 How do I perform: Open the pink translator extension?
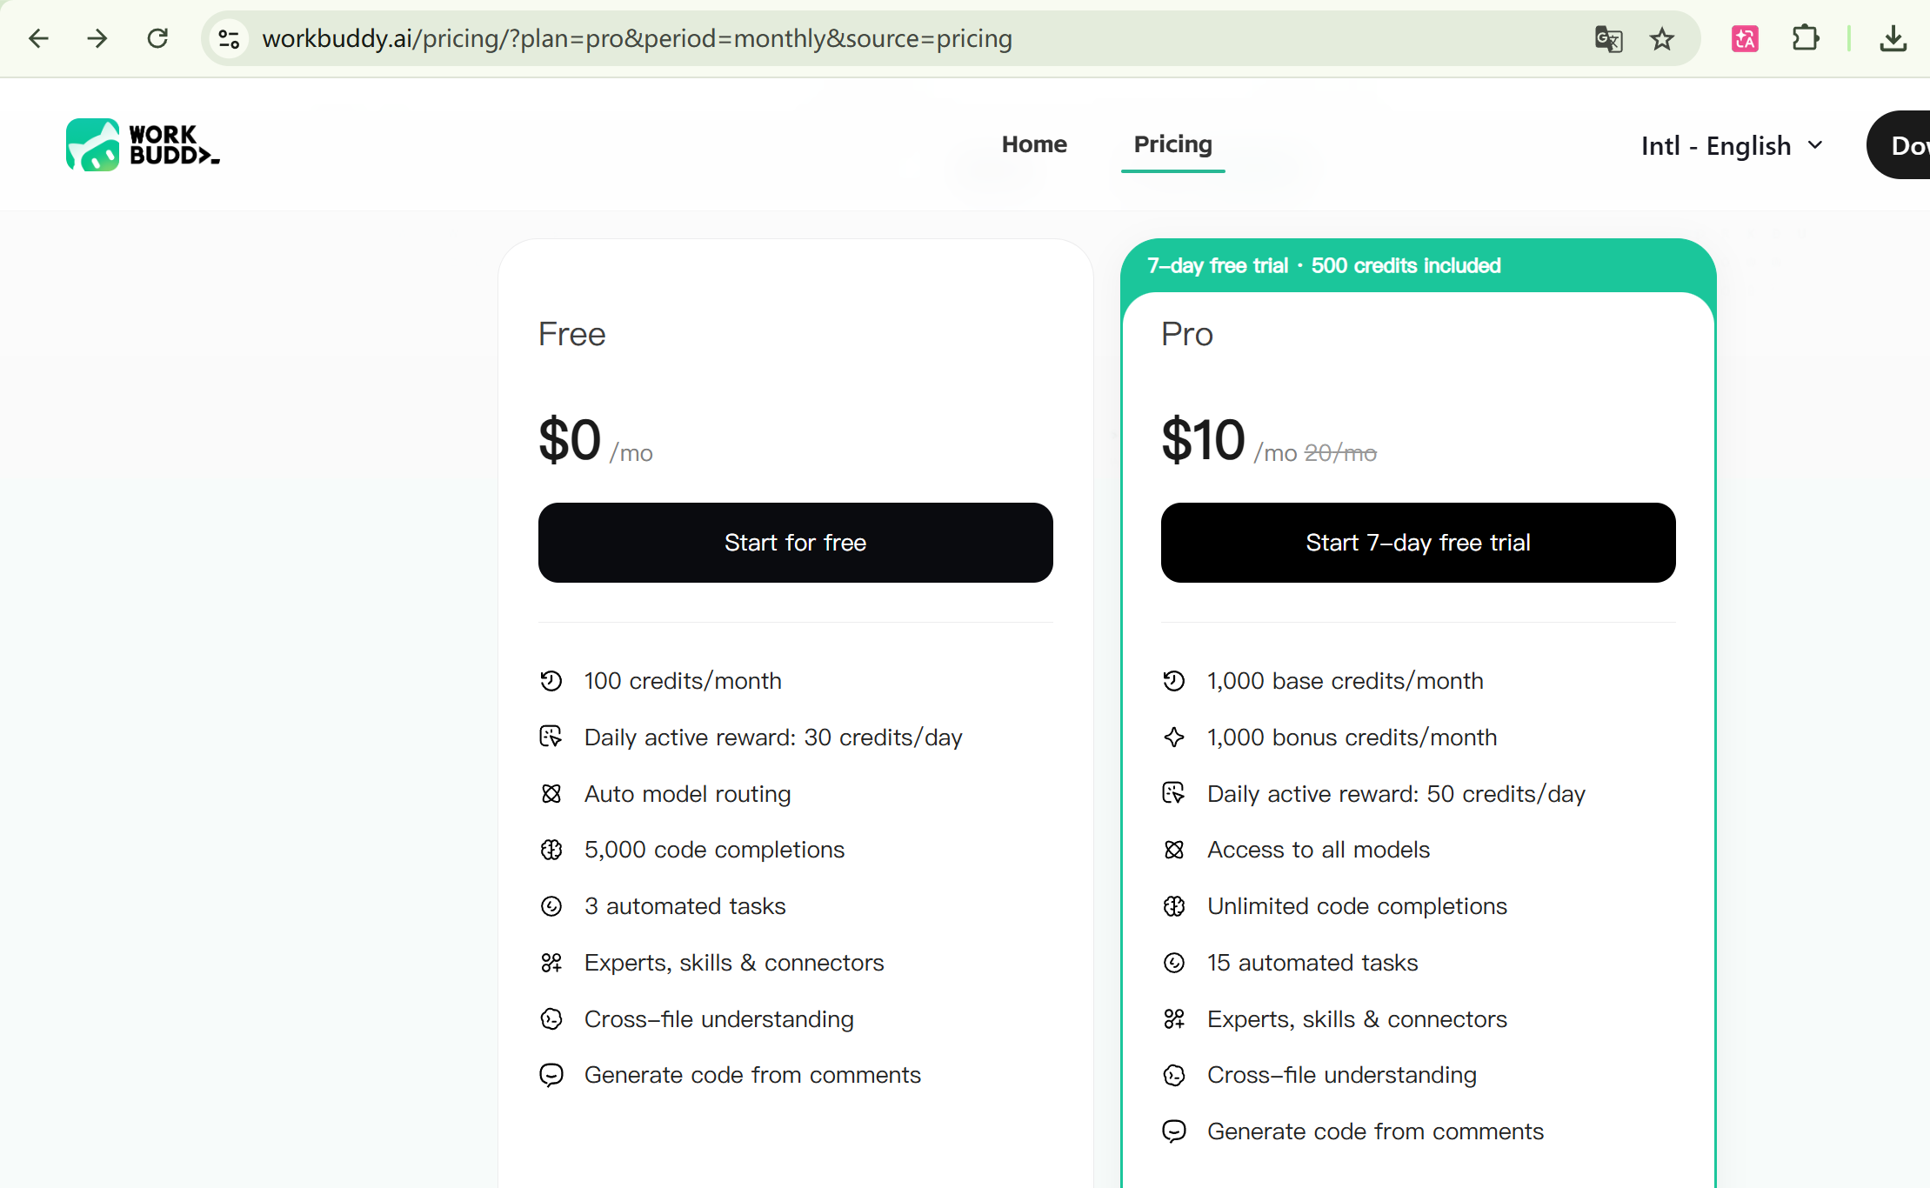1745,38
